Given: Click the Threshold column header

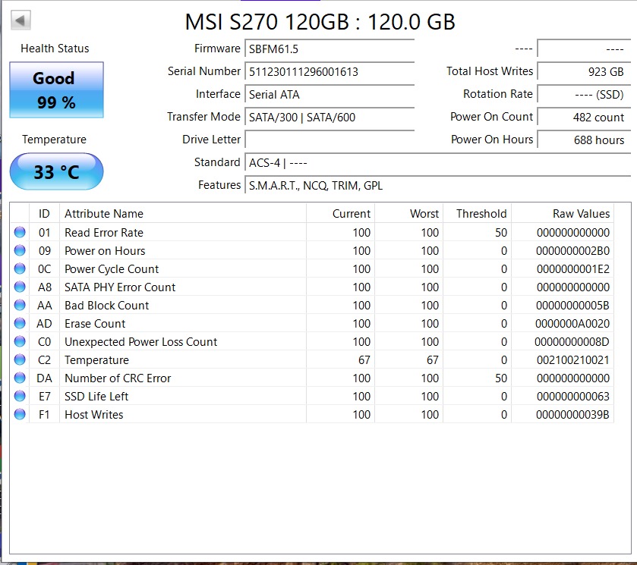Looking at the screenshot, I should tap(477, 214).
